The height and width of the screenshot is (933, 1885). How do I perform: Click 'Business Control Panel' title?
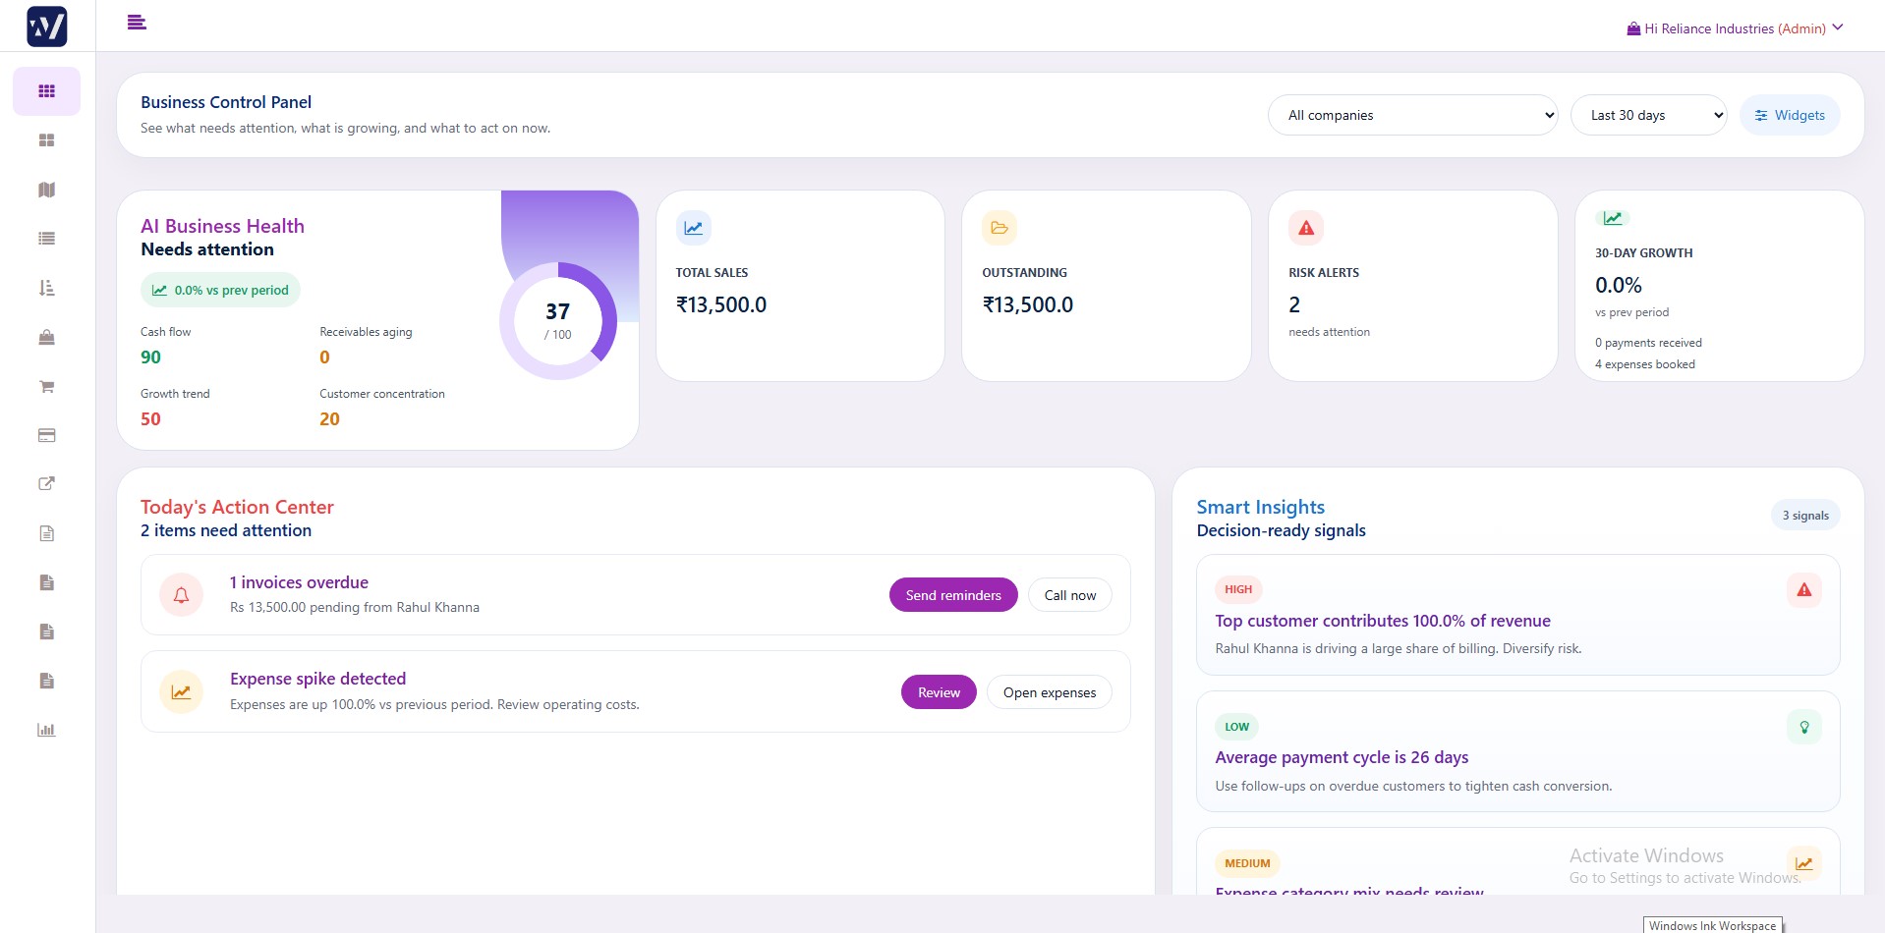[x=226, y=102]
